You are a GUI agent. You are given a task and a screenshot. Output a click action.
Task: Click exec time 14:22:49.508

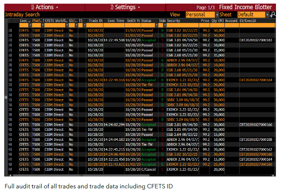[114, 40]
